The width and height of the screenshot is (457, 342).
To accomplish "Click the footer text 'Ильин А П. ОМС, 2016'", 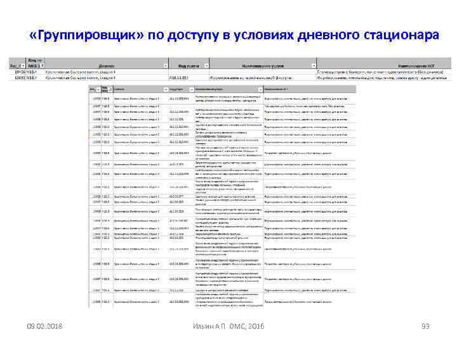I will coord(228,326).
